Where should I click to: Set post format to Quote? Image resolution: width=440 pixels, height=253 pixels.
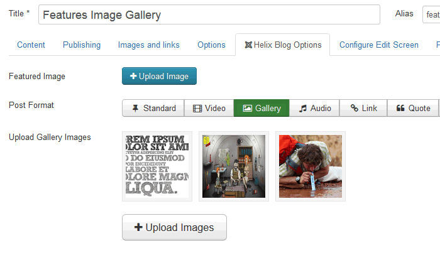click(x=413, y=109)
